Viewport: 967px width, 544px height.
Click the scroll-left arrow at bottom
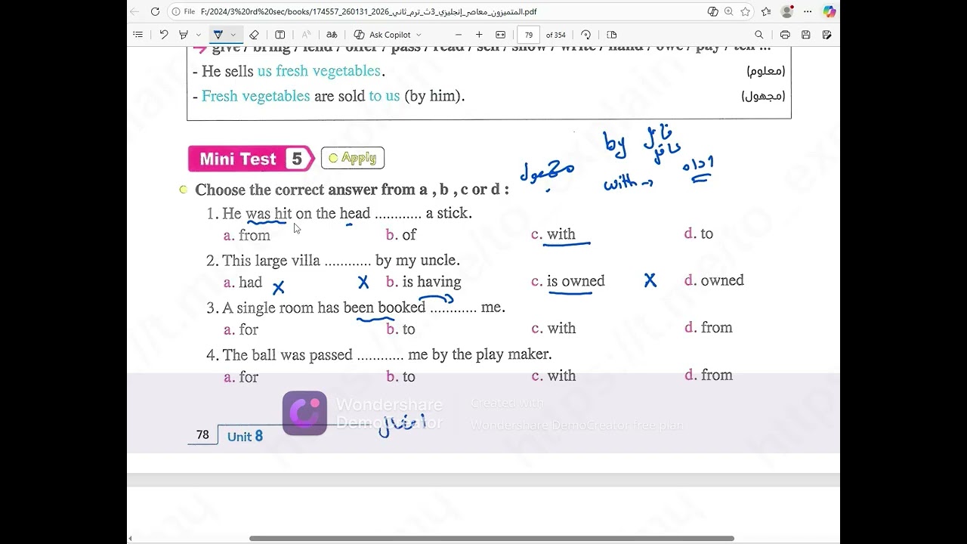click(130, 539)
